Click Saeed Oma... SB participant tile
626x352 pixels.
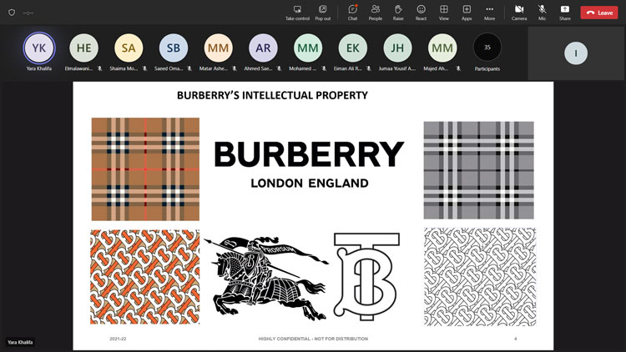174,48
